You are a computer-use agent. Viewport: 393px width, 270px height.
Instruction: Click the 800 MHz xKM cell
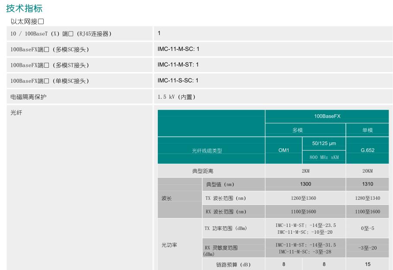coord(324,157)
